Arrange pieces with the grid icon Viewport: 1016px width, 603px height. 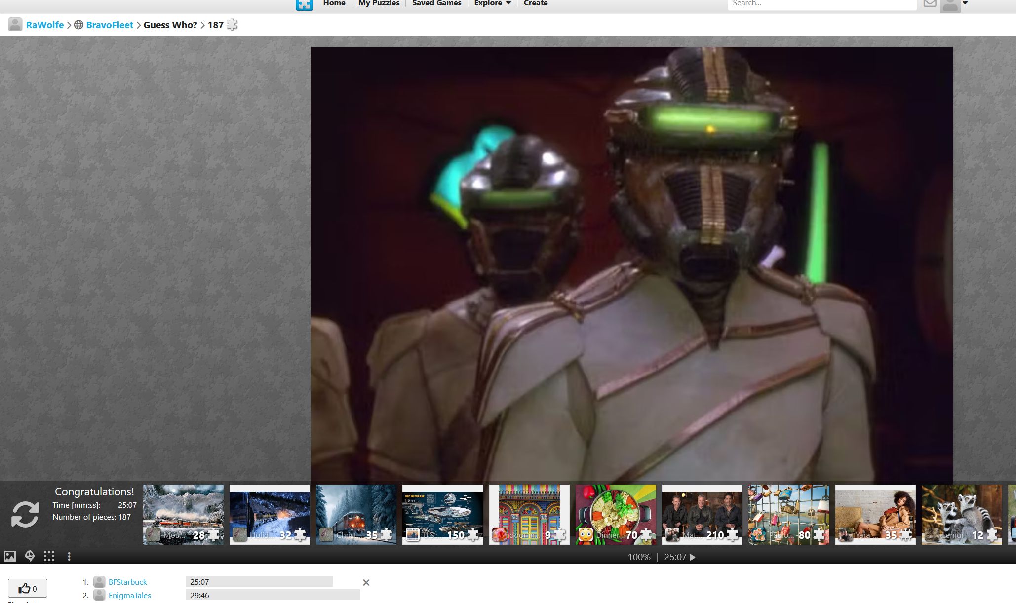pos(49,556)
